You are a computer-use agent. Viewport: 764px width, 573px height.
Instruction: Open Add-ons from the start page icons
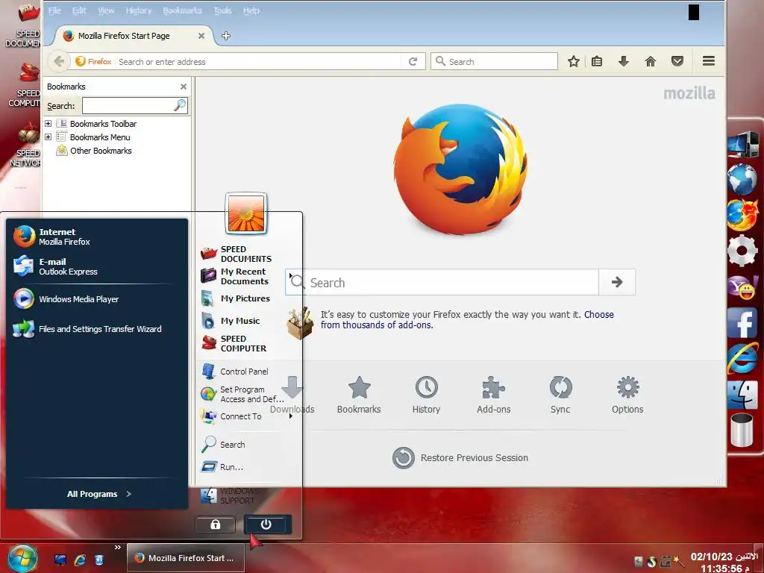pyautogui.click(x=494, y=395)
